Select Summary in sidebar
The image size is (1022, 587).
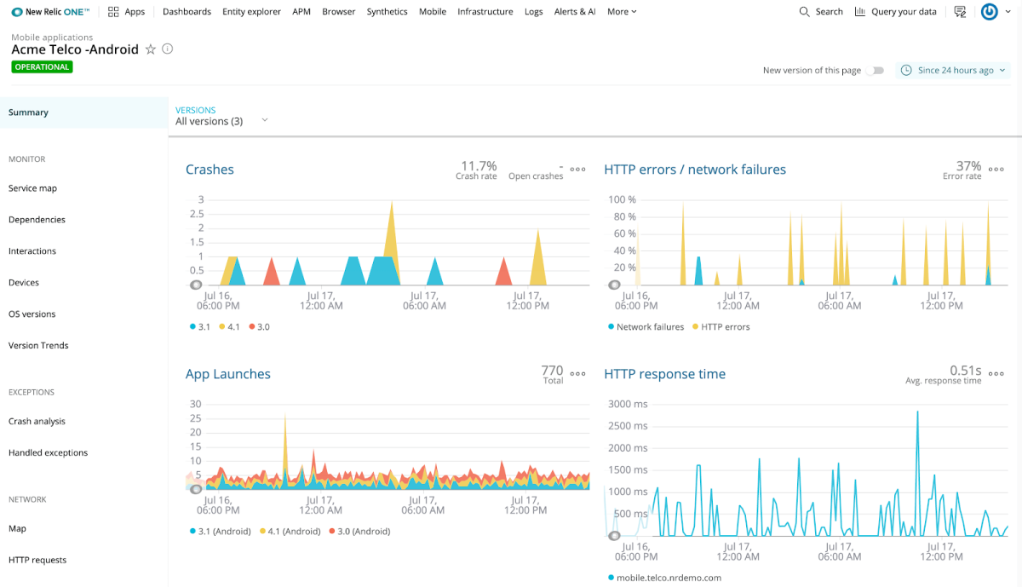[x=84, y=112]
